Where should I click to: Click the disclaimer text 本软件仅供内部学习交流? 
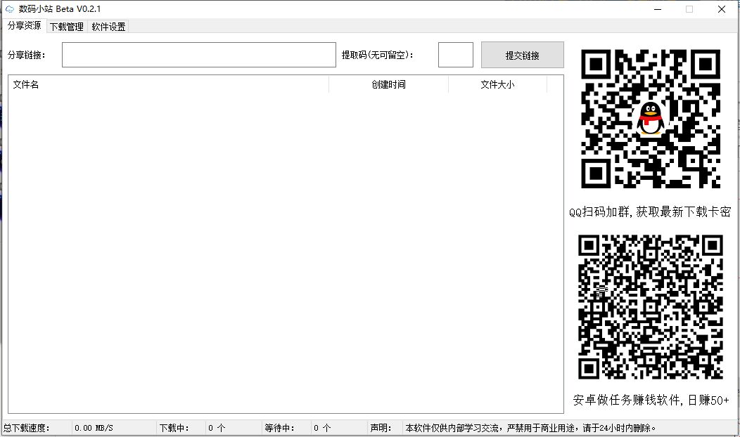[530, 428]
